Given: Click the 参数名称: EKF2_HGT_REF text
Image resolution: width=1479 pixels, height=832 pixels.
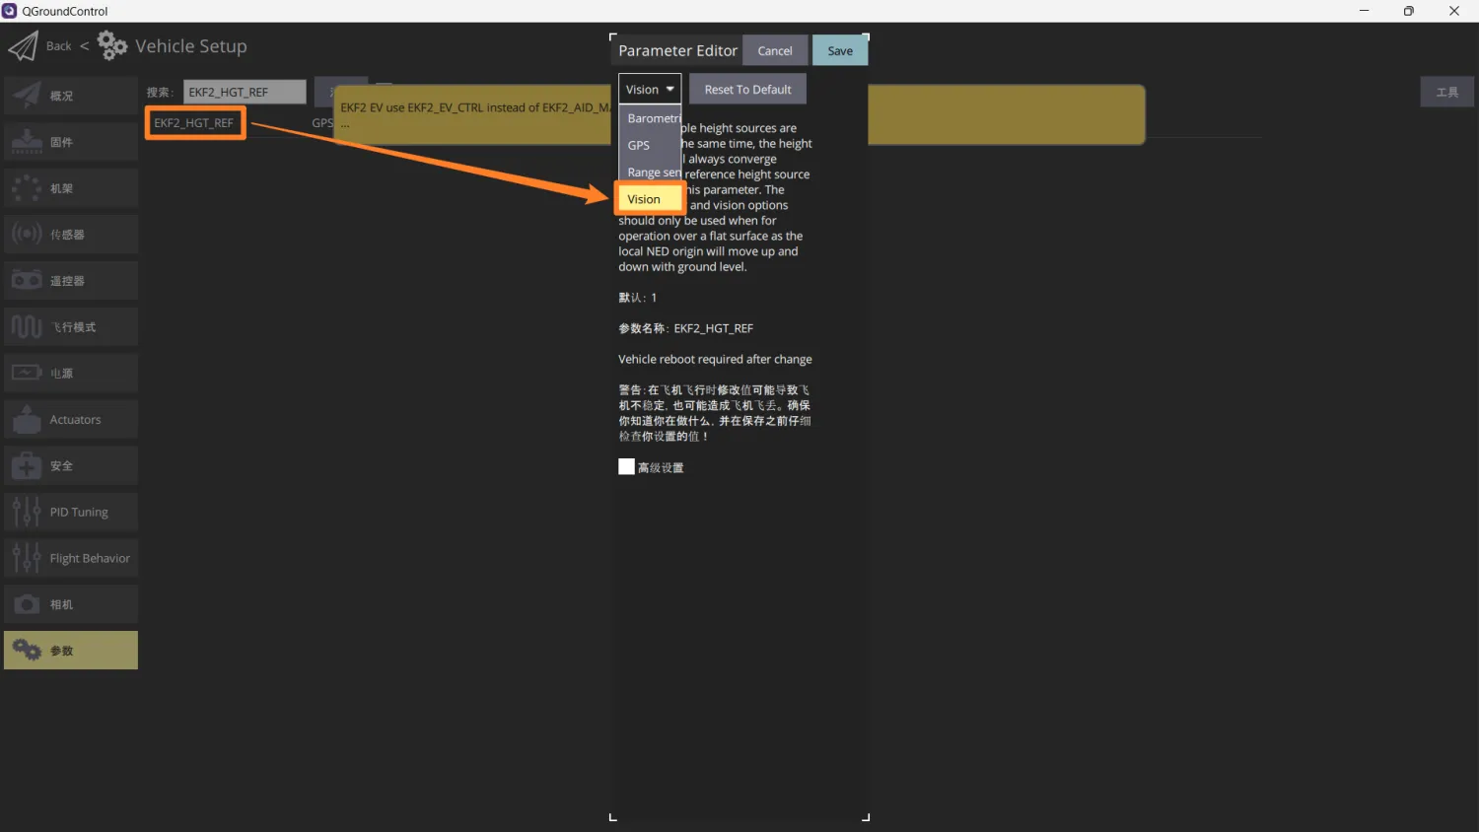Looking at the screenshot, I should click(685, 328).
